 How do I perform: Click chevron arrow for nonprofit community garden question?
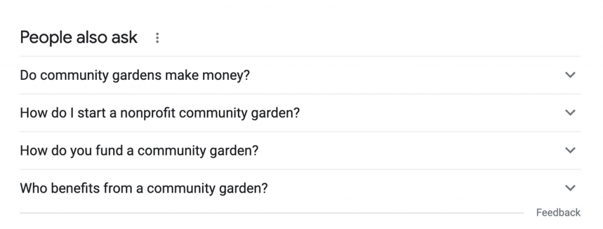tap(570, 112)
